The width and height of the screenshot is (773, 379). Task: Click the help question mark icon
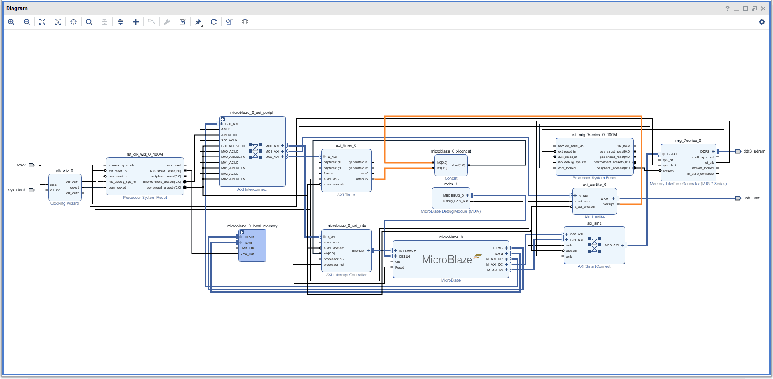pyautogui.click(x=728, y=8)
